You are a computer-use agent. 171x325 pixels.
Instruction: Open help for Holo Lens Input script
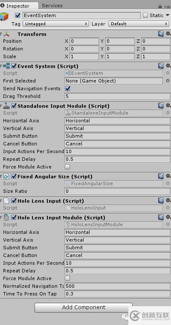tap(161, 201)
